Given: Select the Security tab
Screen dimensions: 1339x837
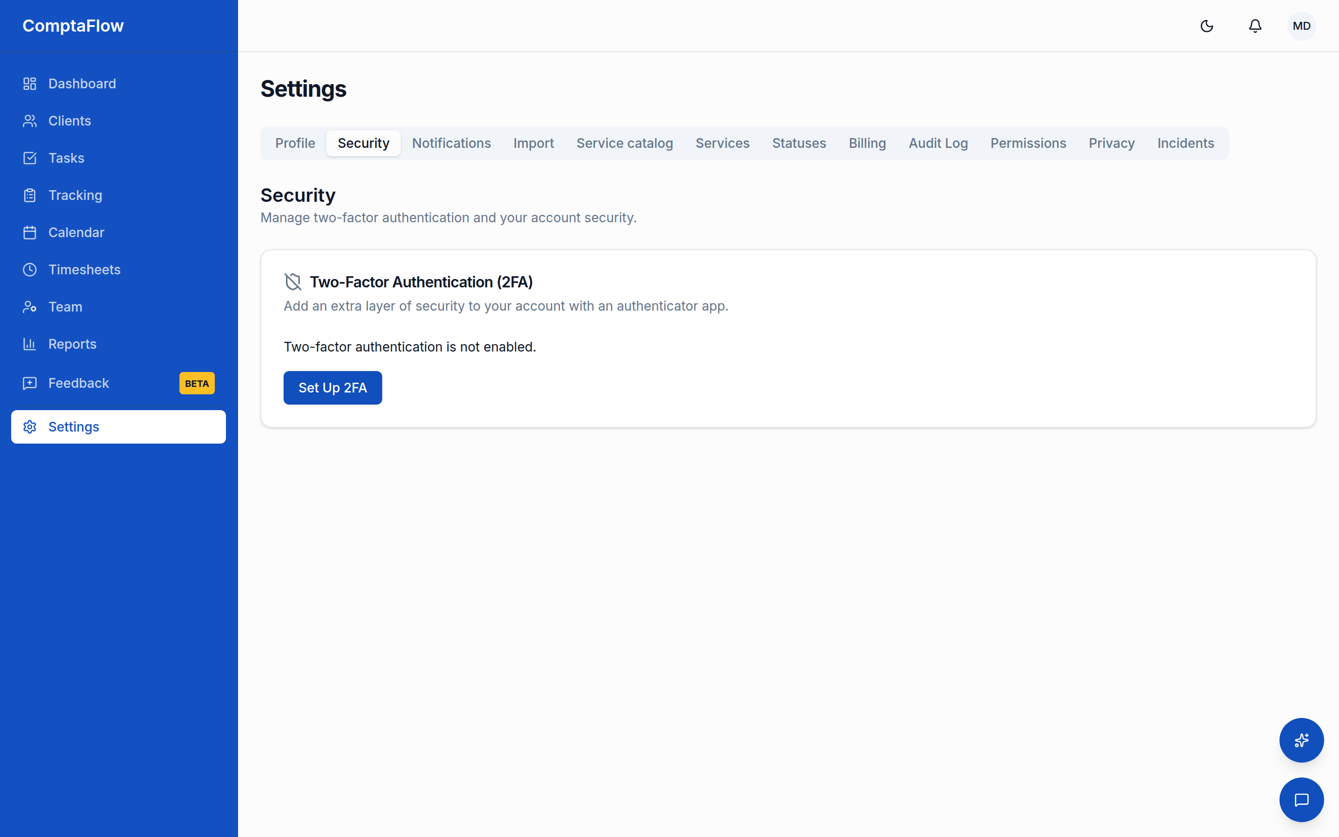Looking at the screenshot, I should tap(364, 143).
